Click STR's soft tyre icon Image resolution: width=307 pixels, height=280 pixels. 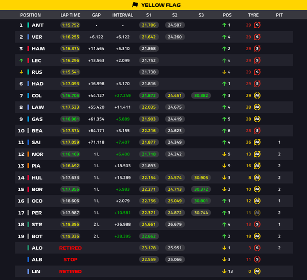pyautogui.click(x=257, y=224)
